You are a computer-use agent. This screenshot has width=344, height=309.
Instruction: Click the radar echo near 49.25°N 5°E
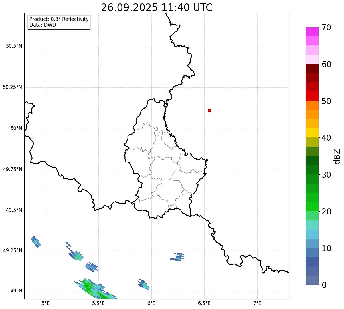pos(36,242)
